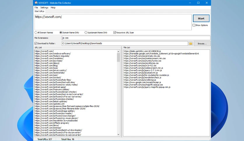Image resolution: width=244 pixels, height=141 pixels.
Task: Select https://vovsoft.com/contact/ row
Action: [48, 77]
